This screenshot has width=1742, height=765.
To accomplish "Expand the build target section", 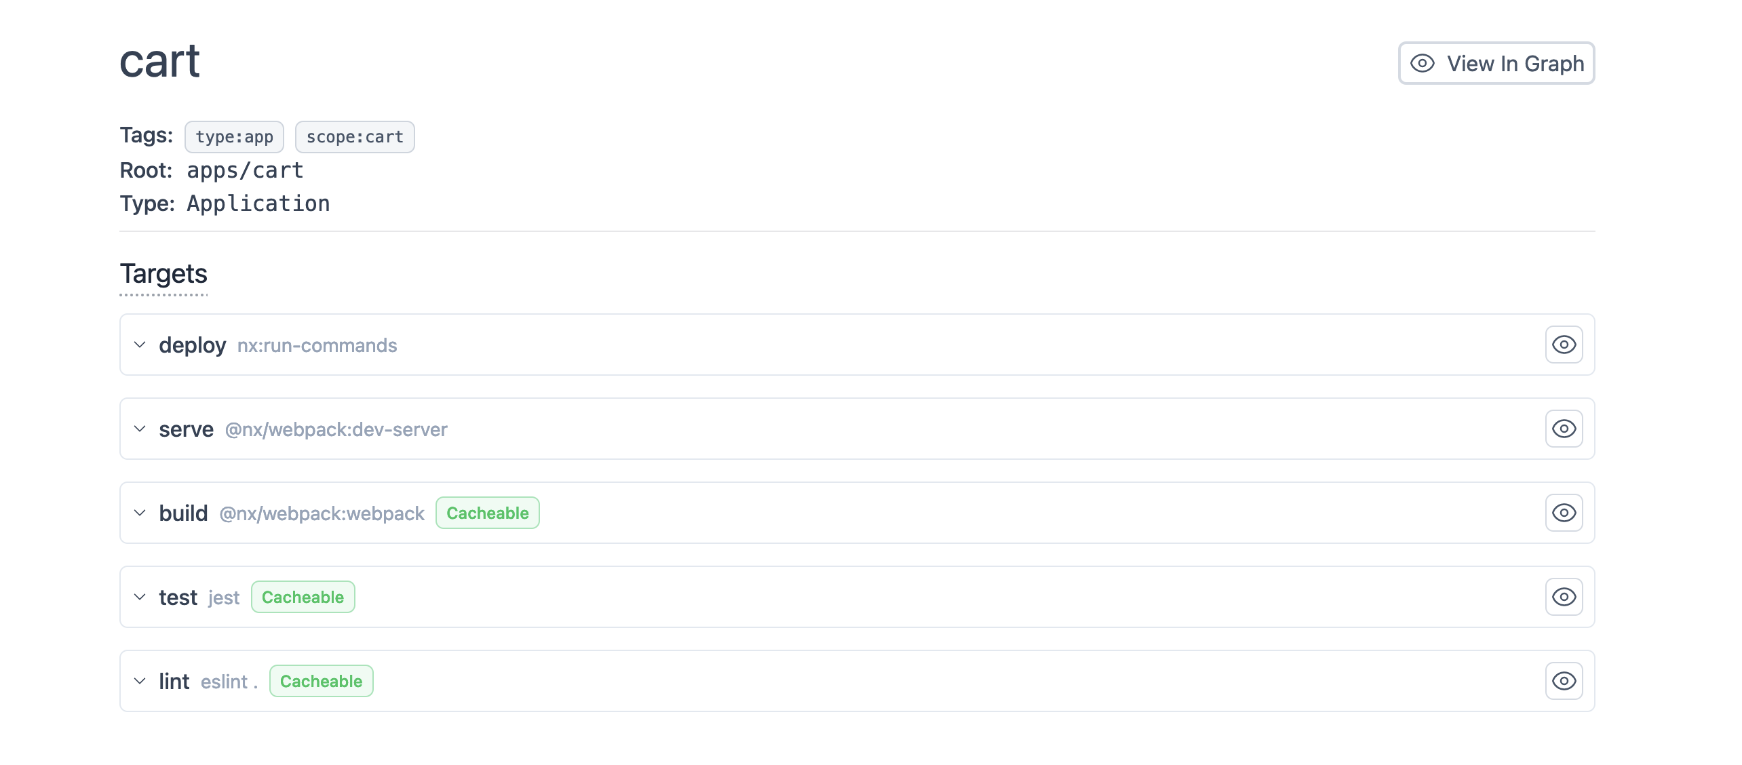I will 141,513.
